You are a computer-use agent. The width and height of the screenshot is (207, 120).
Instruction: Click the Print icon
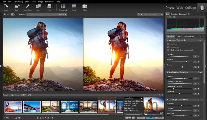(x=49, y=7)
